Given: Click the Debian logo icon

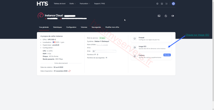Looking at the screenshot, I should click(41, 16).
